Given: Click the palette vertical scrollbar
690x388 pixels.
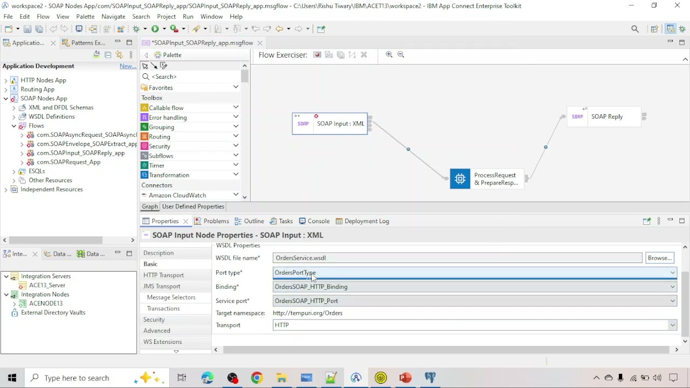Looking at the screenshot, I should tap(245, 77).
